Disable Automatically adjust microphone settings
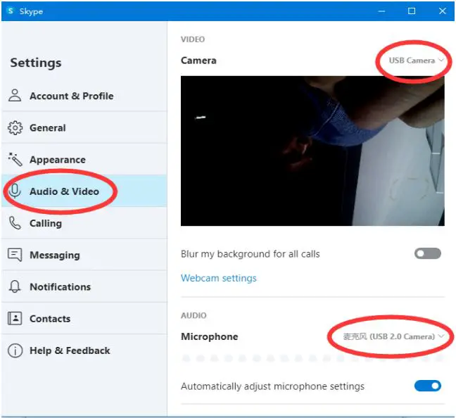The width and height of the screenshot is (456, 418). click(x=428, y=386)
